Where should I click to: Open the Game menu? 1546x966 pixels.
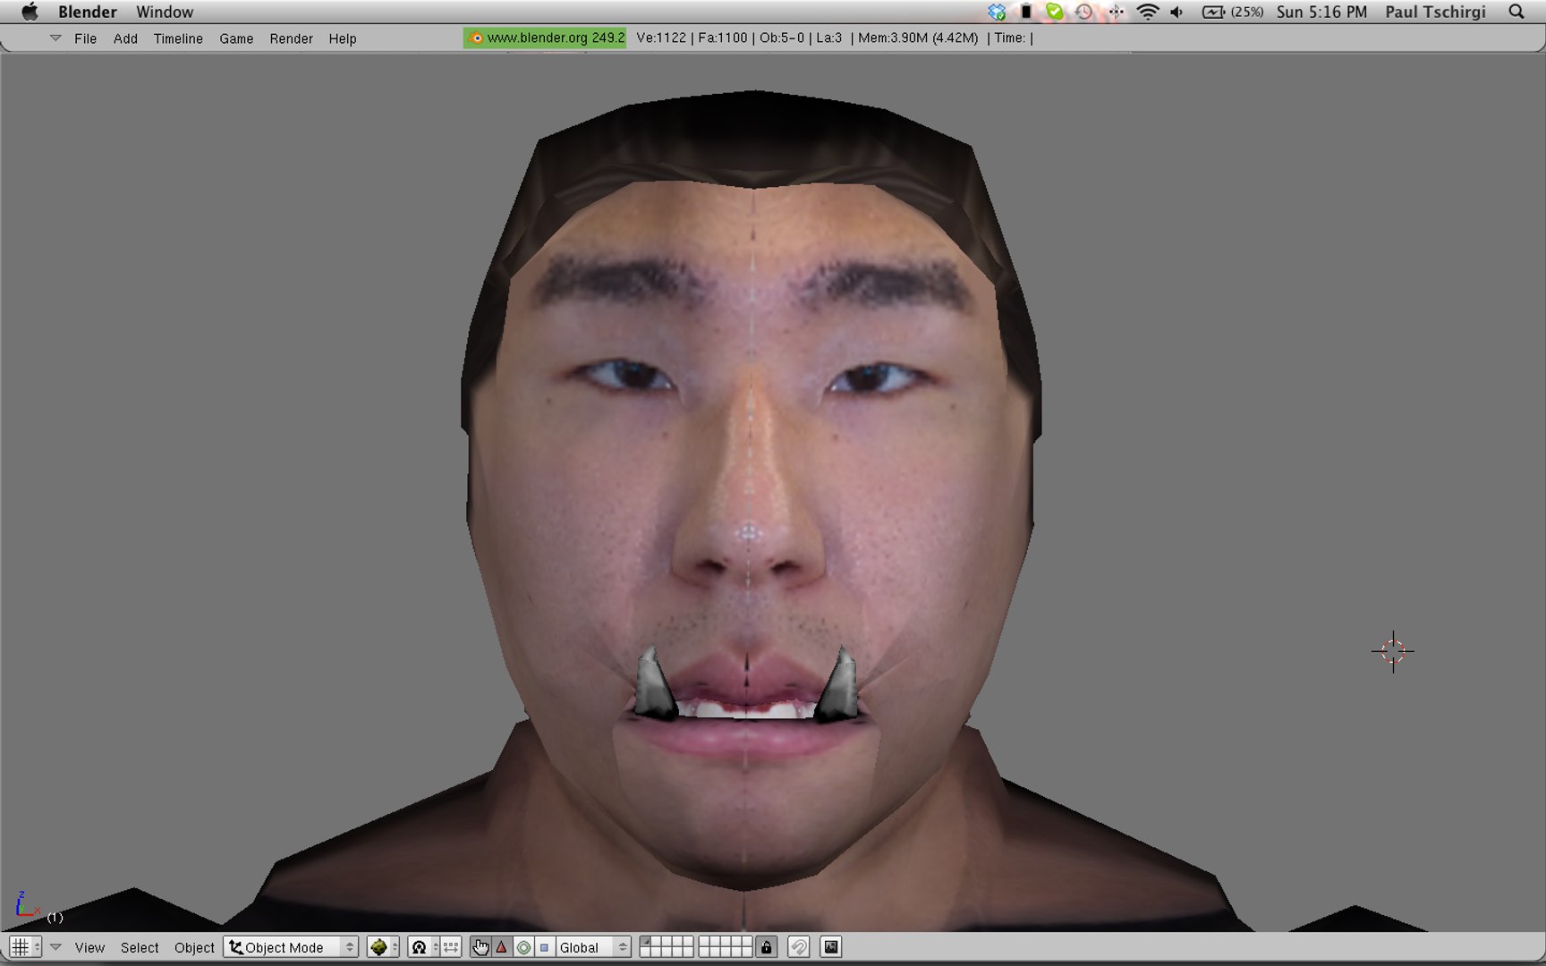pos(236,38)
